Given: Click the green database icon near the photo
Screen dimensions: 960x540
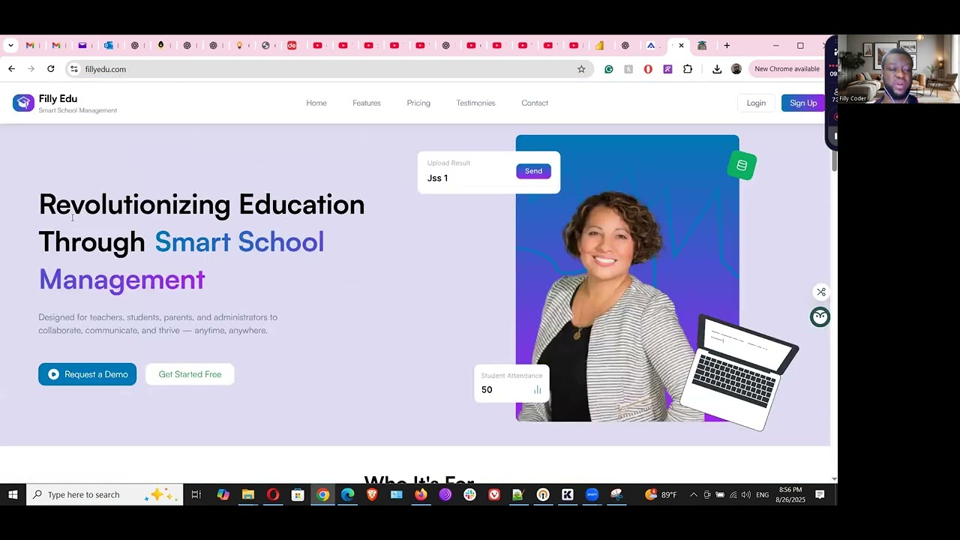Looking at the screenshot, I should tap(742, 165).
